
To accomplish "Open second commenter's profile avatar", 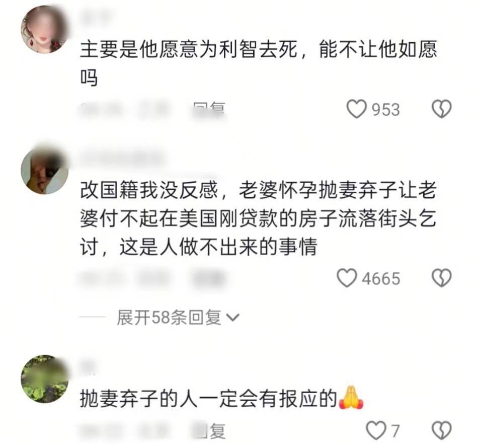I will click(44, 171).
